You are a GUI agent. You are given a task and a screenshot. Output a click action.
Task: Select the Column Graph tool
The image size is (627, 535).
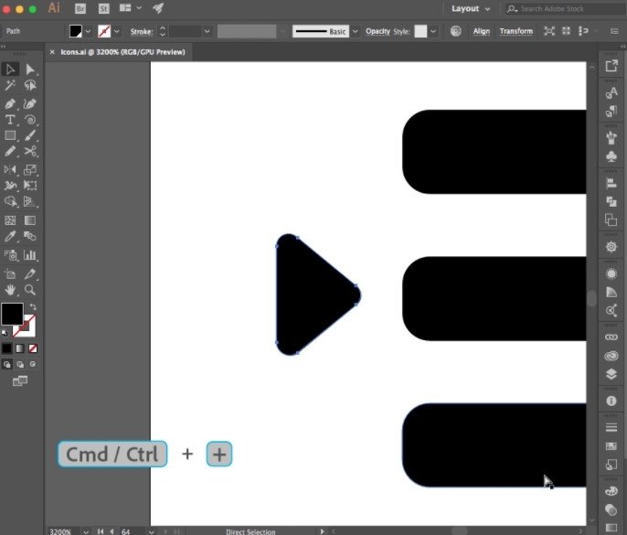pos(30,255)
